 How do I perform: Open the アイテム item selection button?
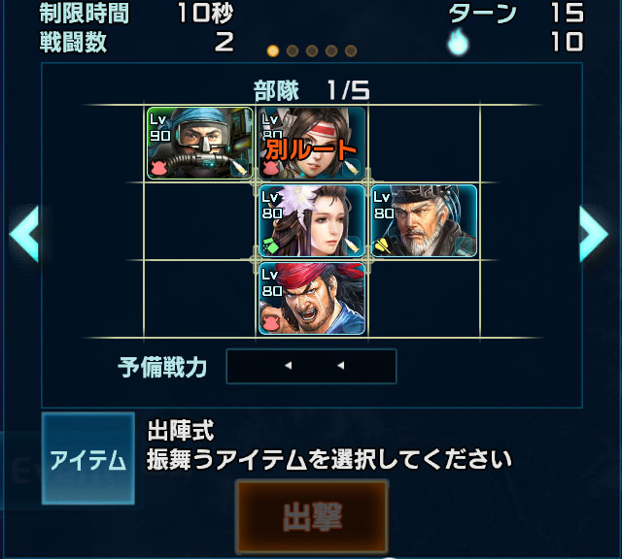88,458
